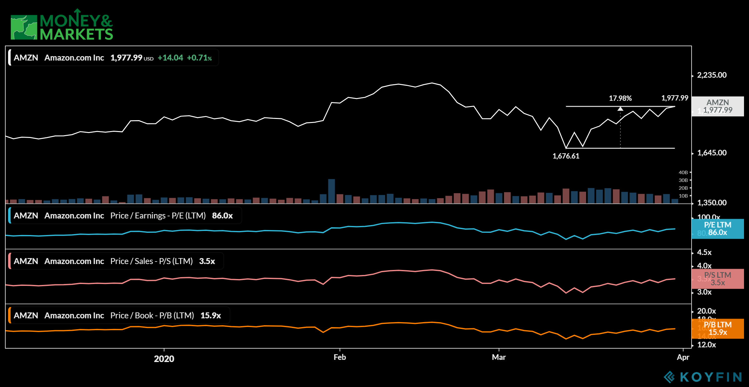Click the 3.0x P/S axis label
The image size is (749, 387).
(705, 292)
